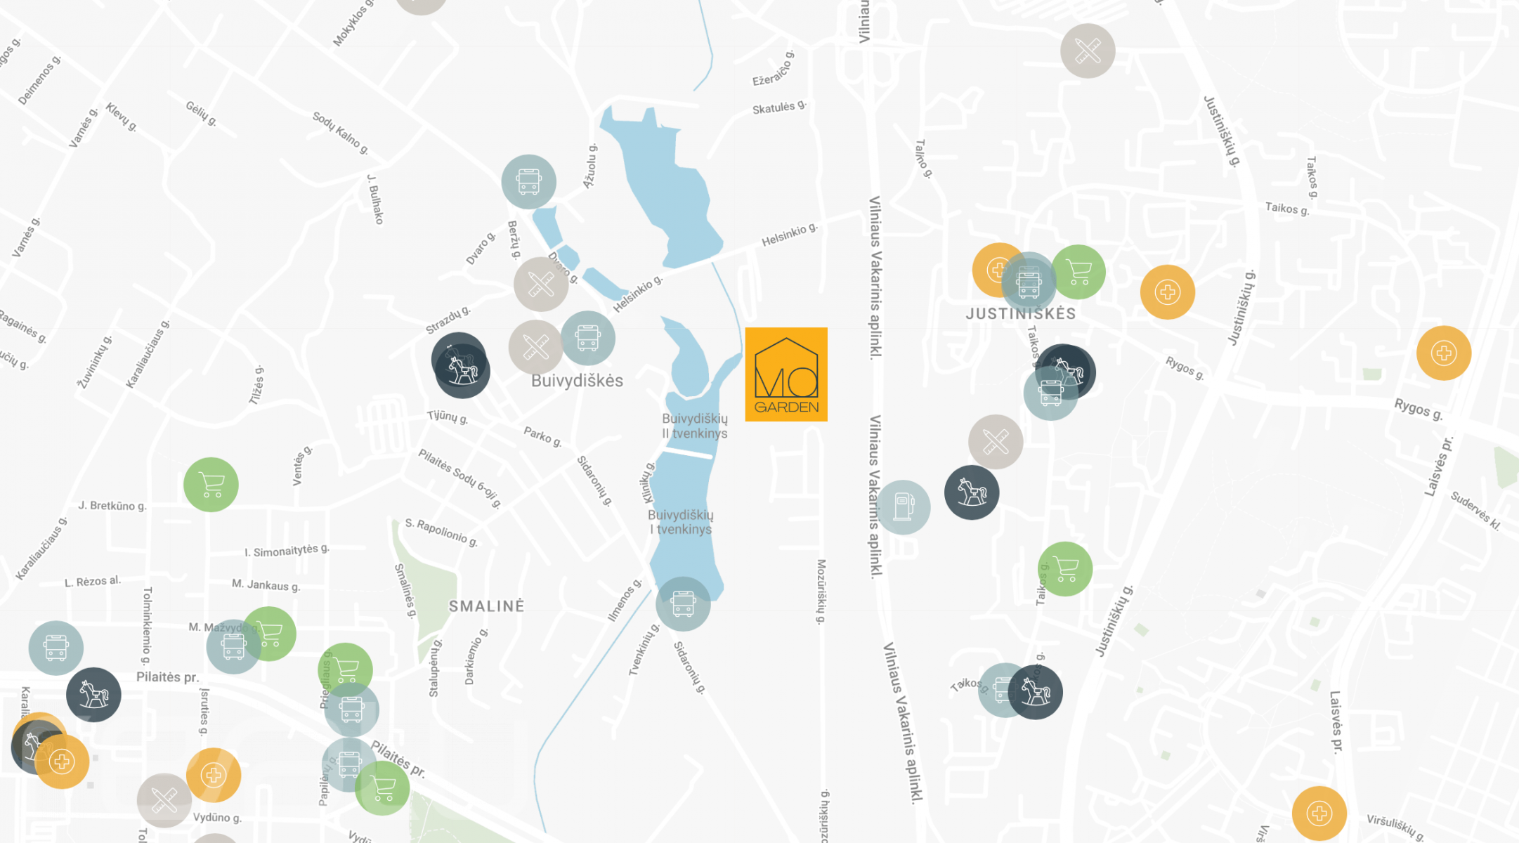Viewport: 1519px width, 843px height.
Task: Click the bus stop marker near Ažuolų g.
Action: (x=529, y=182)
